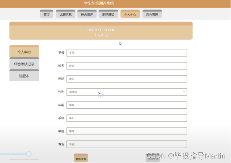Switch to 测评通知 tab
This screenshot has height=163, width=231.
click(x=108, y=14)
